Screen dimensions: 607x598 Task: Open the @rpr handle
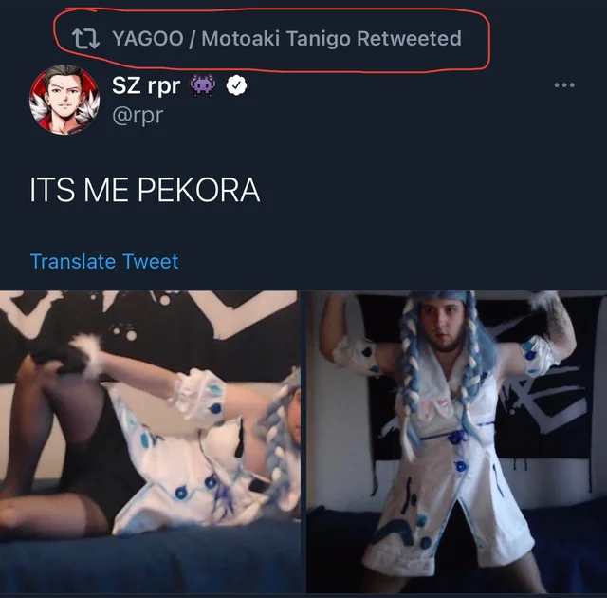138,116
